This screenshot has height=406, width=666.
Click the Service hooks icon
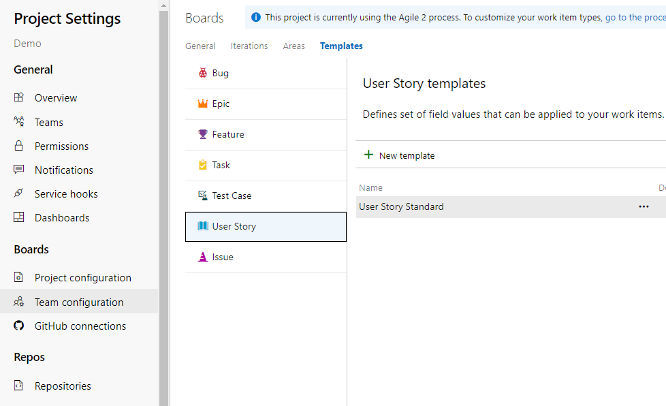tap(19, 193)
